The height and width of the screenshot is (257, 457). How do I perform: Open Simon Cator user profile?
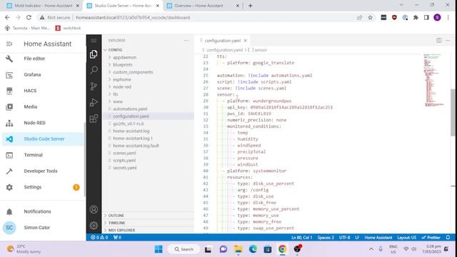[x=43, y=228]
